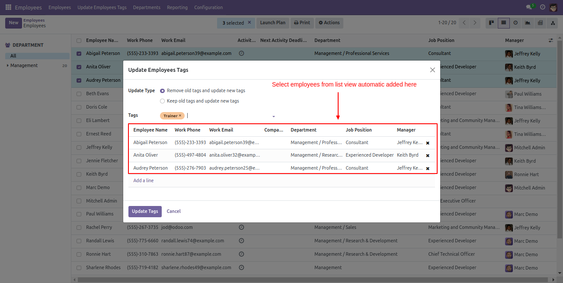Screen dimensions: 563x283
Task: Sort list by Work Email column
Action: click(173, 40)
